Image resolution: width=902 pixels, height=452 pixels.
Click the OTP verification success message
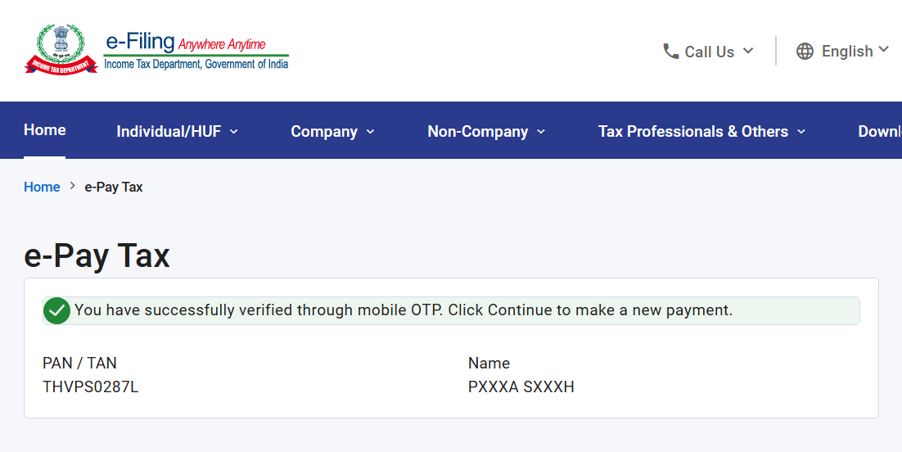pos(404,310)
